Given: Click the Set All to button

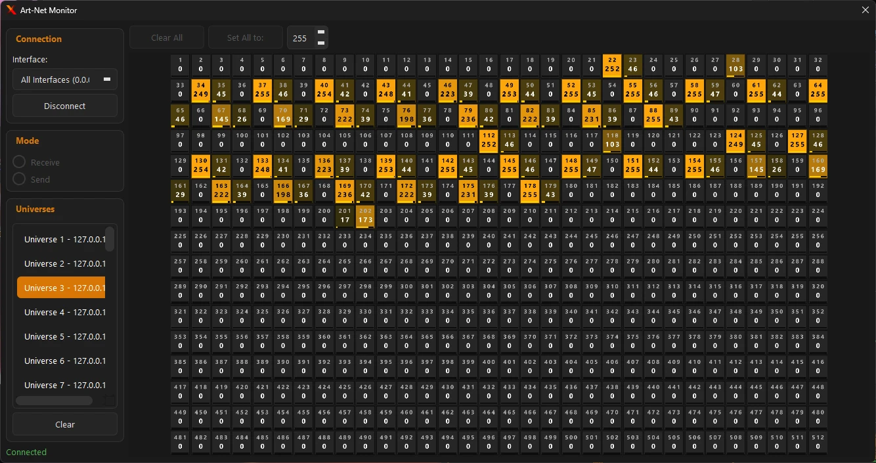Looking at the screenshot, I should (x=246, y=37).
